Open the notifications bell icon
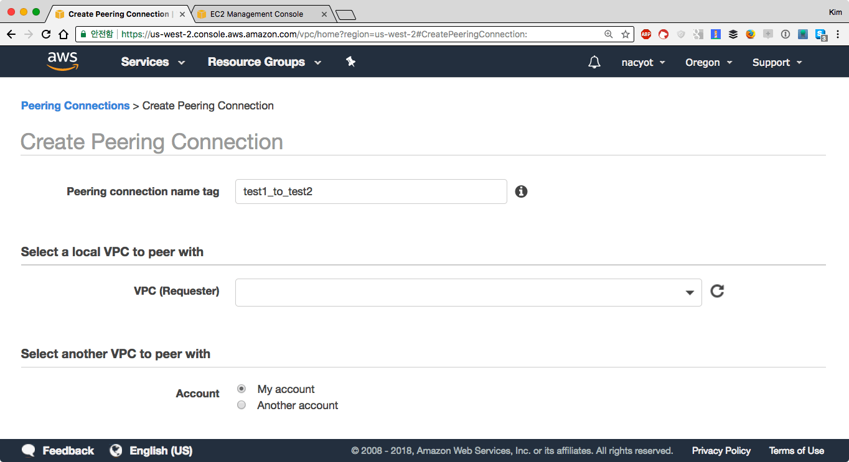849x462 pixels. tap(594, 62)
